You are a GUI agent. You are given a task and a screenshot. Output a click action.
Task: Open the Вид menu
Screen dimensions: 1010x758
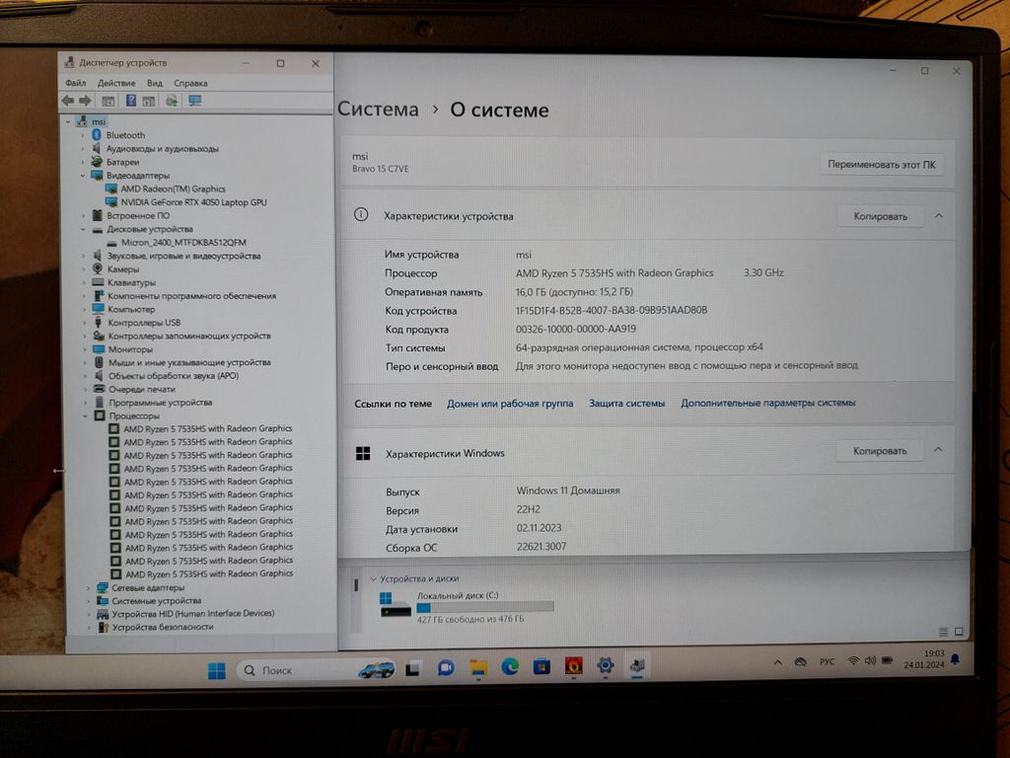pyautogui.click(x=155, y=83)
